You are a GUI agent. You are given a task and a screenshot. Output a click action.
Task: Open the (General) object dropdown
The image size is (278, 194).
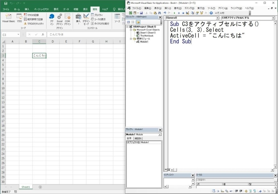(218, 18)
